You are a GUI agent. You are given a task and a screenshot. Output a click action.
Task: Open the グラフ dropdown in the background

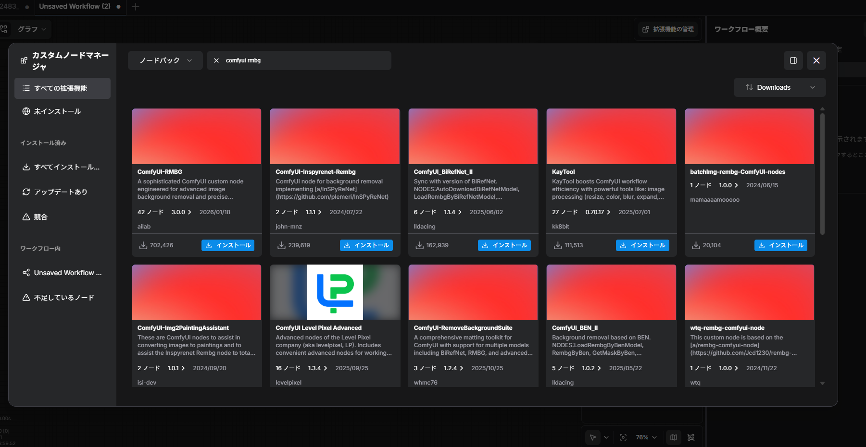pyautogui.click(x=32, y=29)
